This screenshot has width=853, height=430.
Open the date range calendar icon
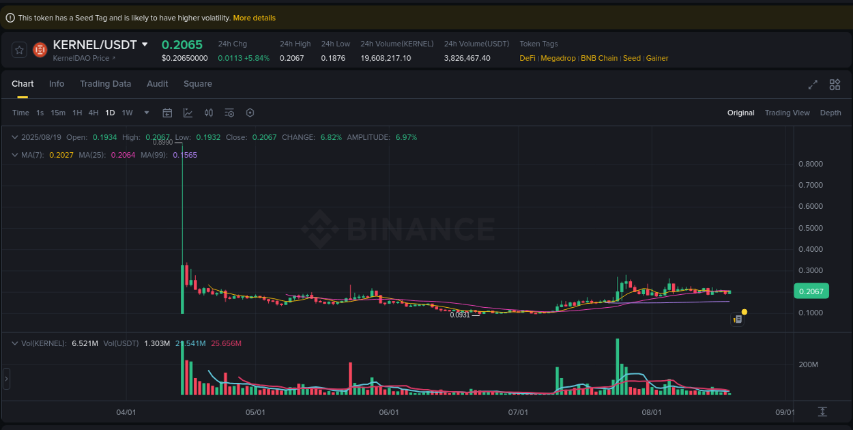(x=167, y=113)
